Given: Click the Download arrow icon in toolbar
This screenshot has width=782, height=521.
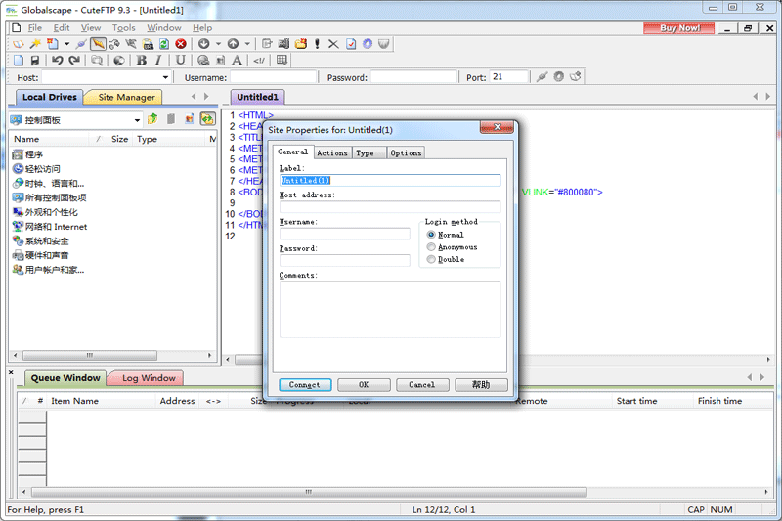Looking at the screenshot, I should click(204, 44).
